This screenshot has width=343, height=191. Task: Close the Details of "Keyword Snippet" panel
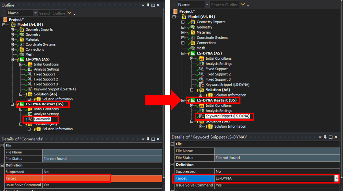(336, 137)
